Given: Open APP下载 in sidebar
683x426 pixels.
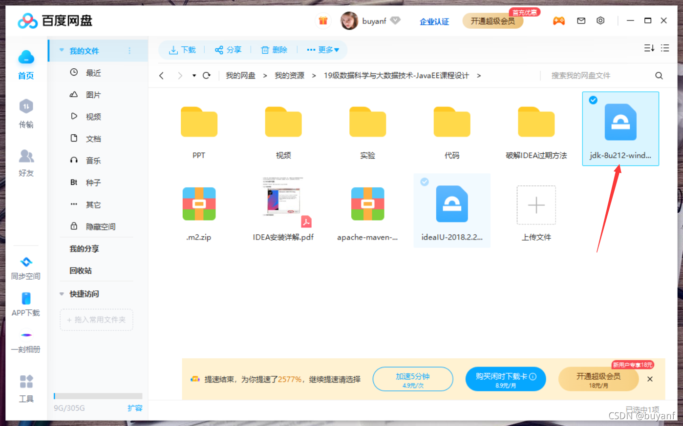Looking at the screenshot, I should point(26,304).
